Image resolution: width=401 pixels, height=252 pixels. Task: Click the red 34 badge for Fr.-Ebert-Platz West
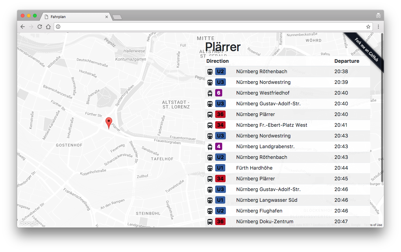point(220,125)
